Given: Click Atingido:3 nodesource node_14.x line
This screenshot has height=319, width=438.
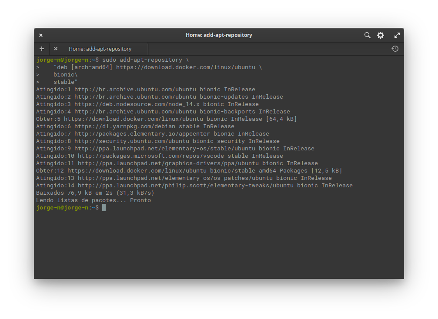Looking at the screenshot, I should 147,104.
